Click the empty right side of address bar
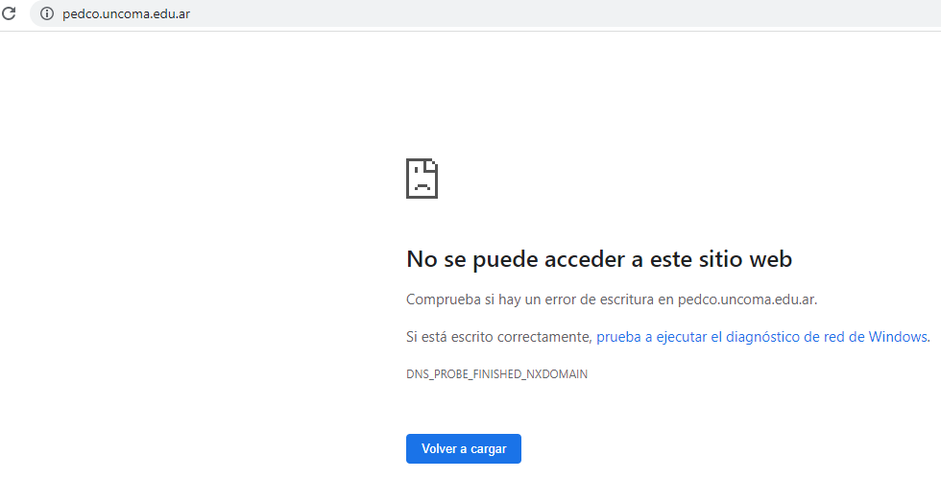The width and height of the screenshot is (941, 503). tap(576, 13)
